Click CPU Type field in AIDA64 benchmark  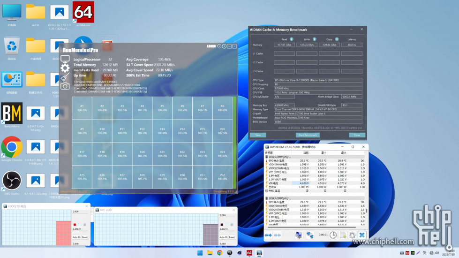(318, 80)
